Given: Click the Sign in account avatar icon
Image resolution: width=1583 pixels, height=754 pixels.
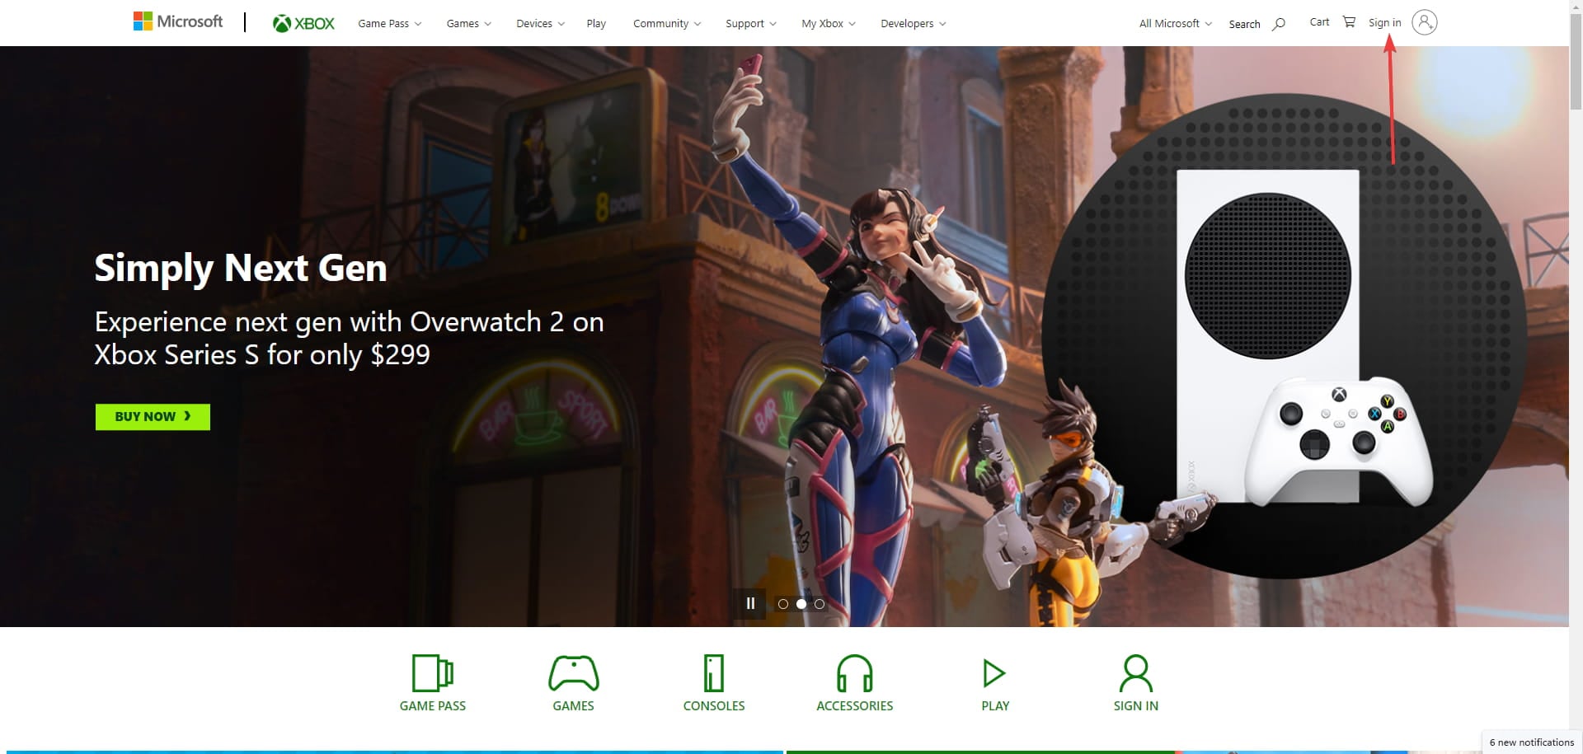Looking at the screenshot, I should (1425, 22).
